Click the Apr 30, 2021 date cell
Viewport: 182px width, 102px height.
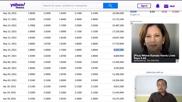9,86
